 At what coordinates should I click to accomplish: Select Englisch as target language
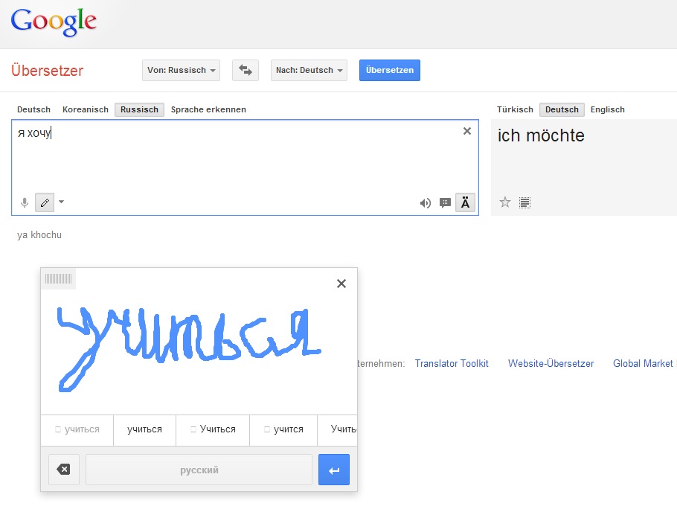(608, 109)
